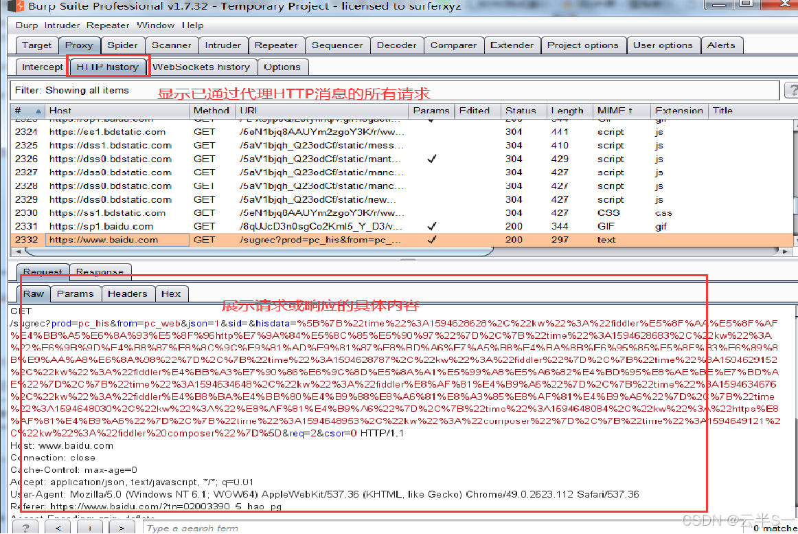Switch to the Request tab

click(43, 271)
